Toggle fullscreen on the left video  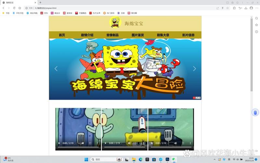90,143
